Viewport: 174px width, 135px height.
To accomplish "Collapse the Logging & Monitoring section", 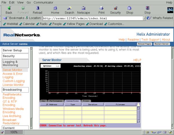I will [15, 64].
